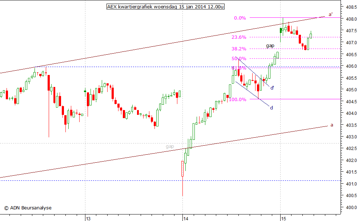The width and height of the screenshot is (358, 221).
Task: Click the 401.5 price axis value
Action: [351, 172]
